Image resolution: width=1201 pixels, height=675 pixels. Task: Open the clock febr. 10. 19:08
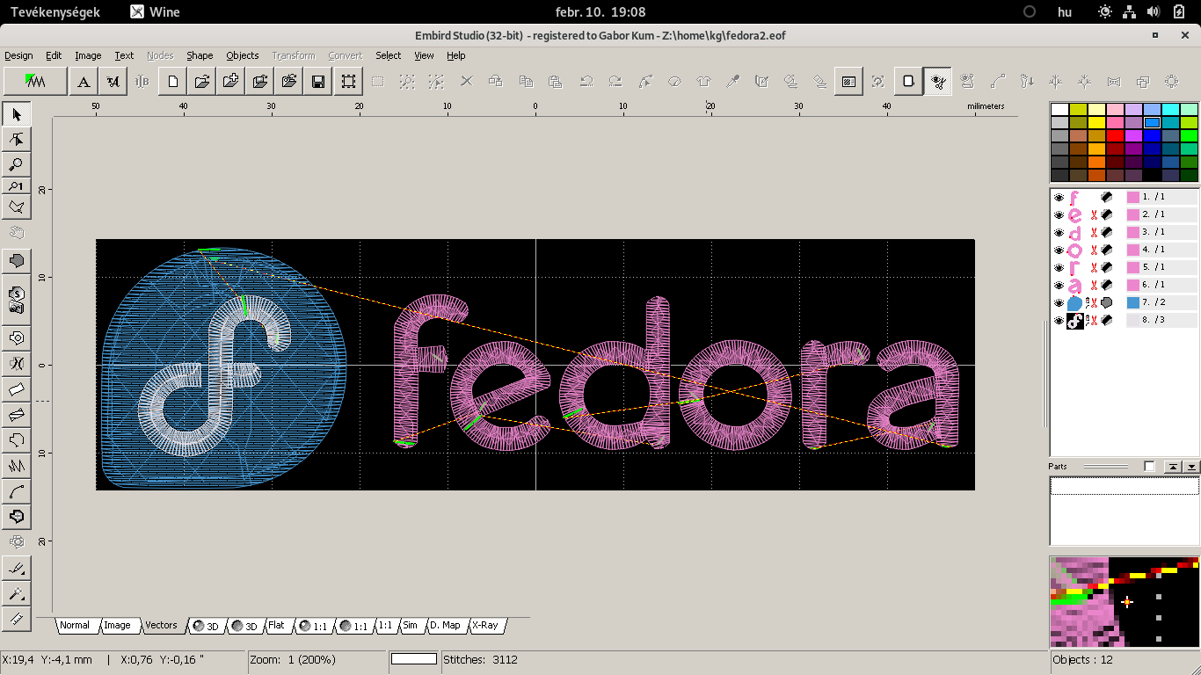tap(600, 11)
